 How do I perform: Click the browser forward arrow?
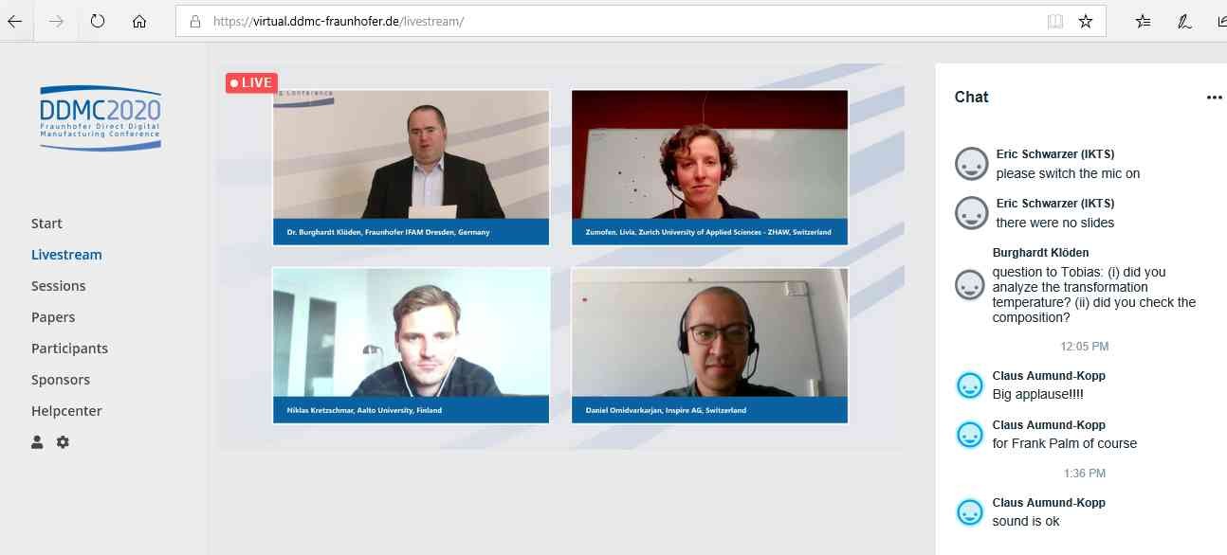[56, 21]
